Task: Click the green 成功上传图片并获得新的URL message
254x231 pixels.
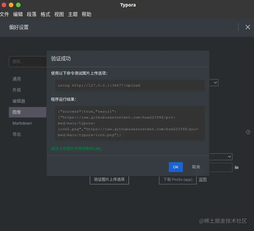Action: (x=76, y=148)
